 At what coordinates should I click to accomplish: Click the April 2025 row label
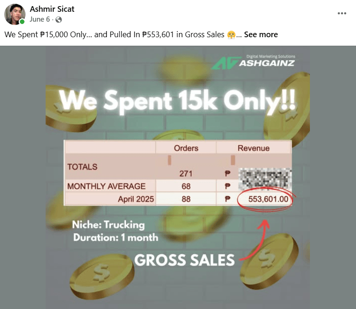[x=136, y=199]
